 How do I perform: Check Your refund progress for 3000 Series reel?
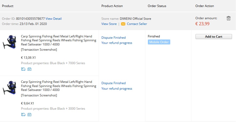tap(117, 89)
